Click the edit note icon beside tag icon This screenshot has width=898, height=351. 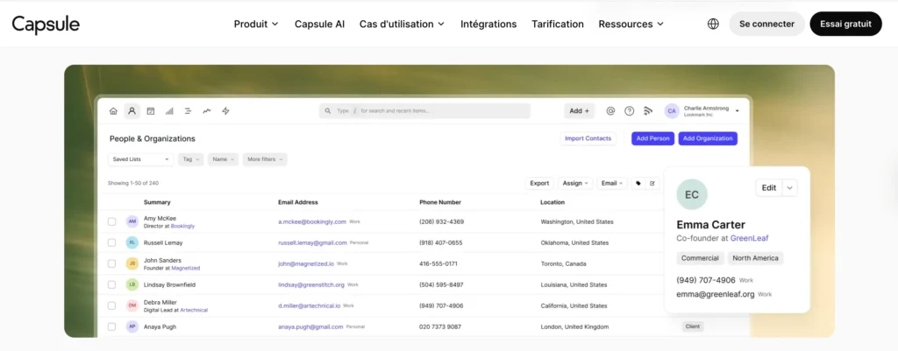point(652,183)
